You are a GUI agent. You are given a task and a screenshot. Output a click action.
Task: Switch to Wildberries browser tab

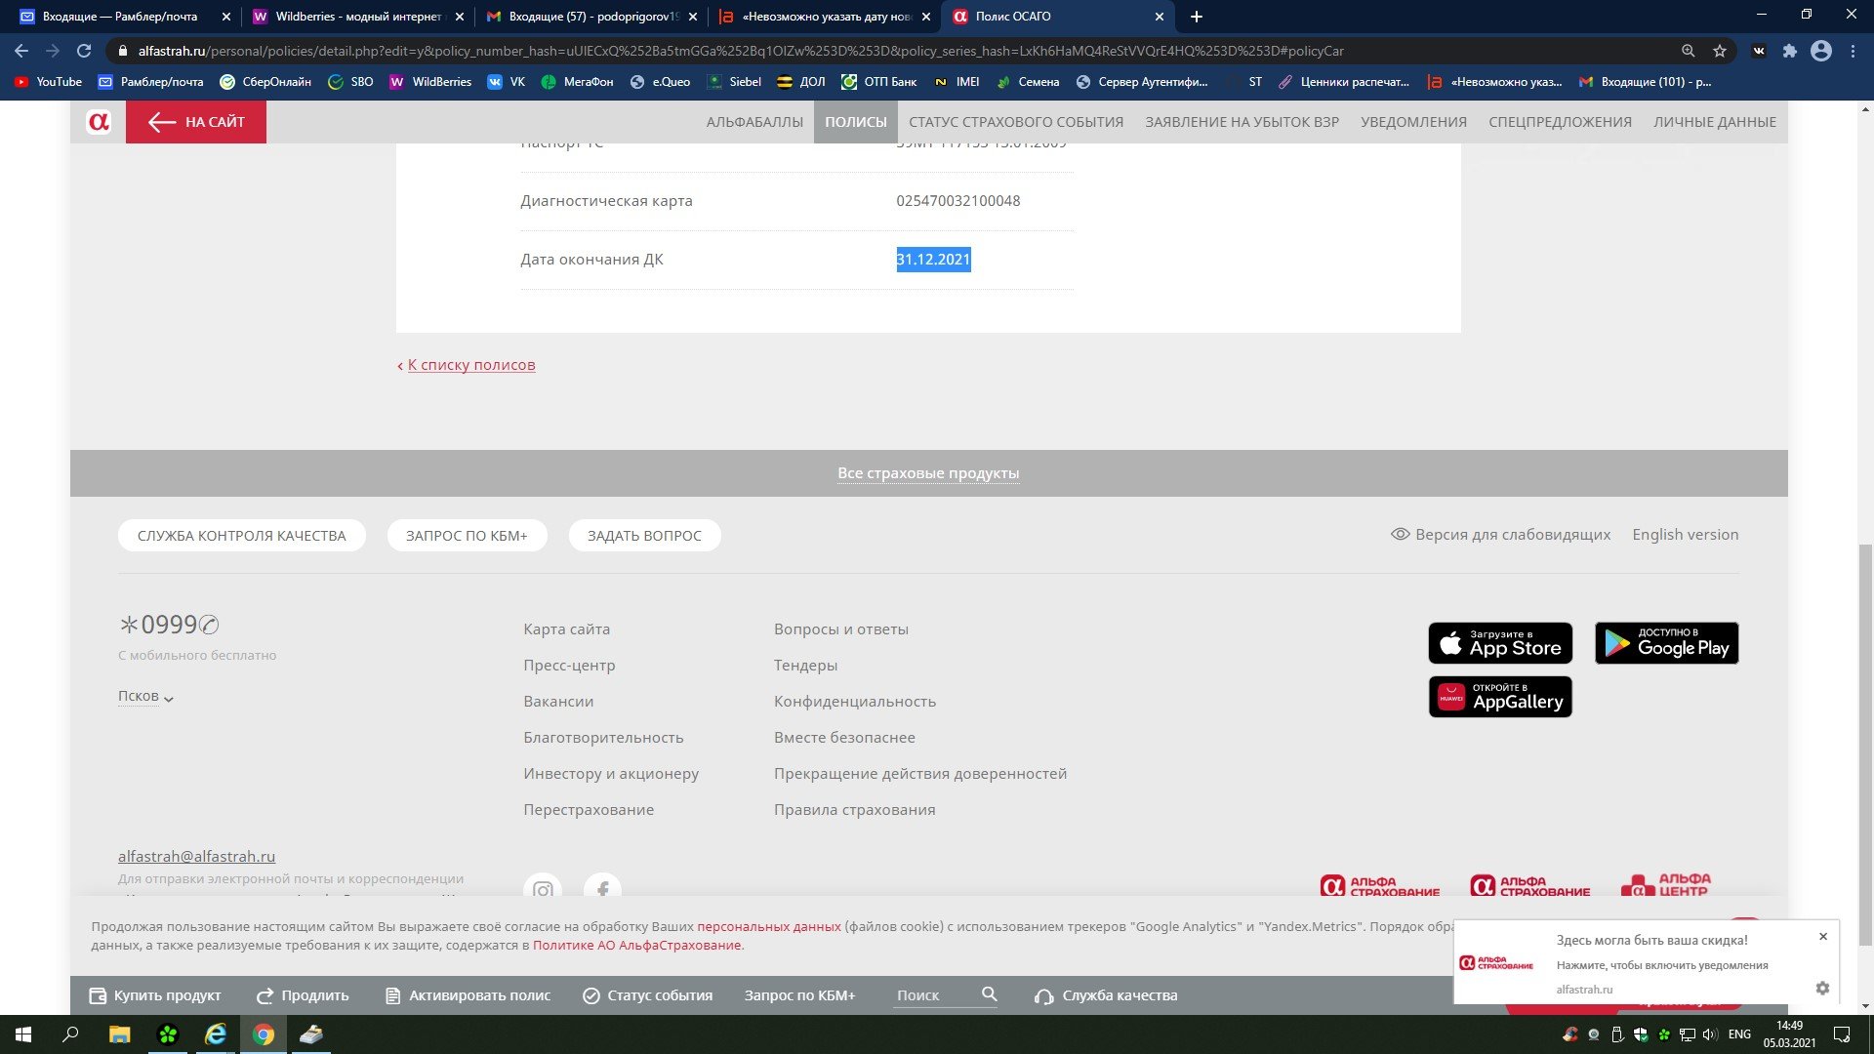[x=357, y=17]
